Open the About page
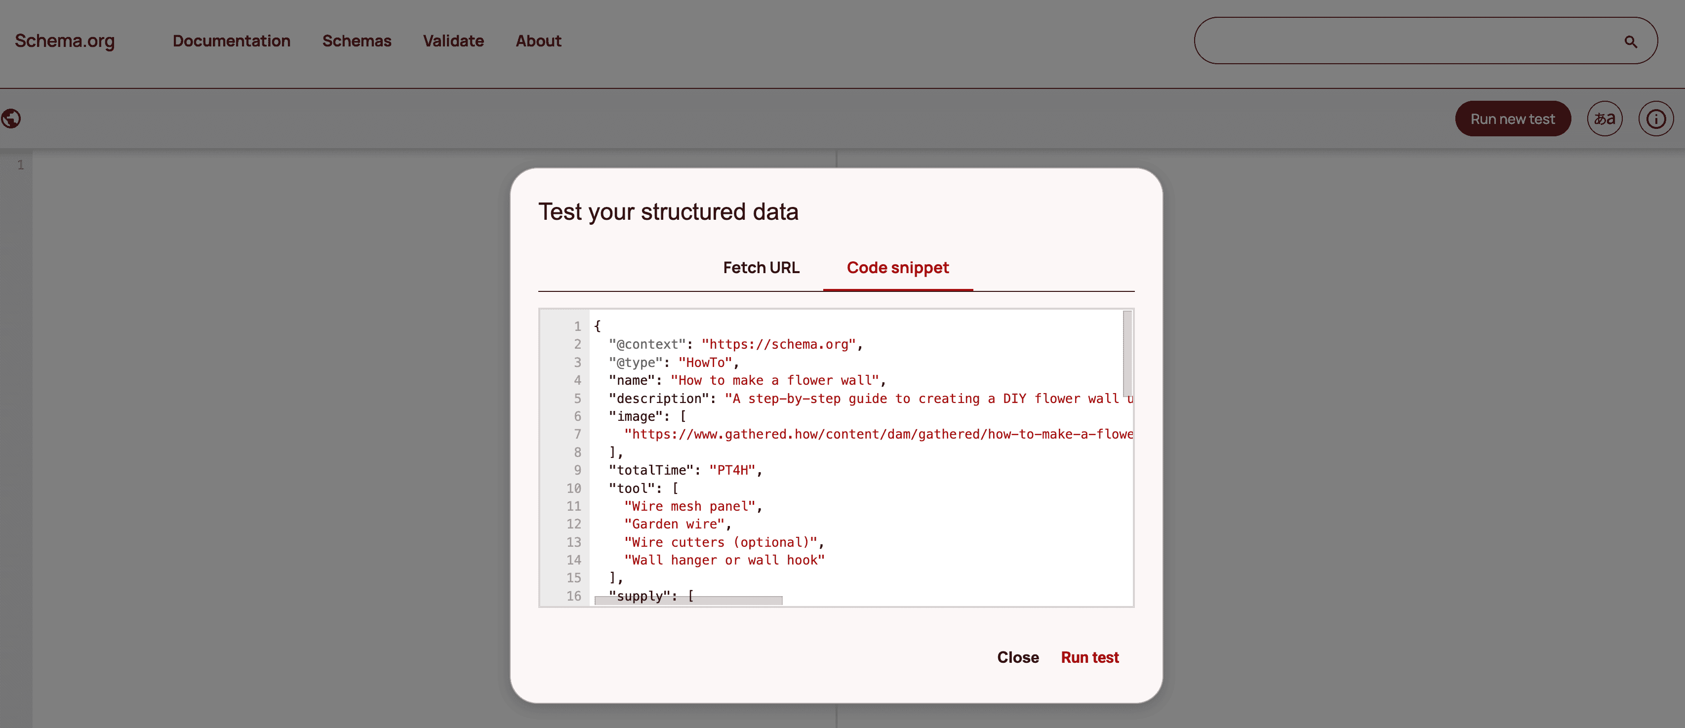Image resolution: width=1685 pixels, height=728 pixels. pyautogui.click(x=538, y=40)
